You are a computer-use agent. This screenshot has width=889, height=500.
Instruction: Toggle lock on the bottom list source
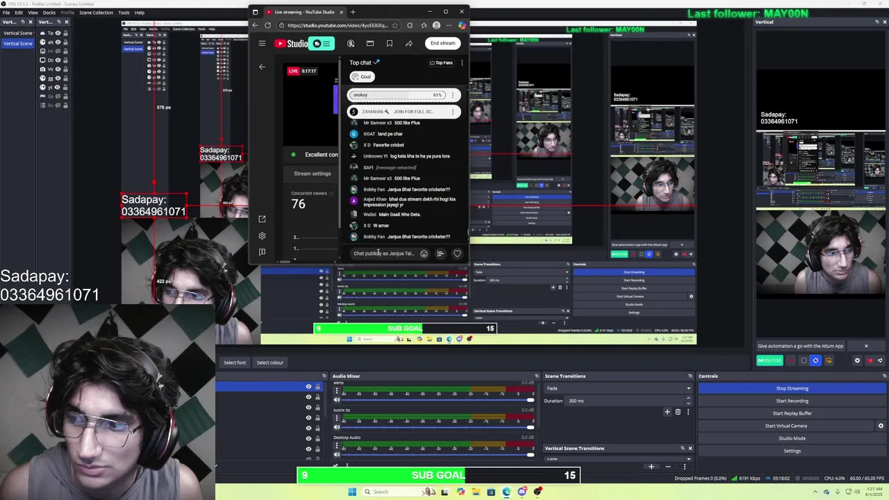(65, 106)
